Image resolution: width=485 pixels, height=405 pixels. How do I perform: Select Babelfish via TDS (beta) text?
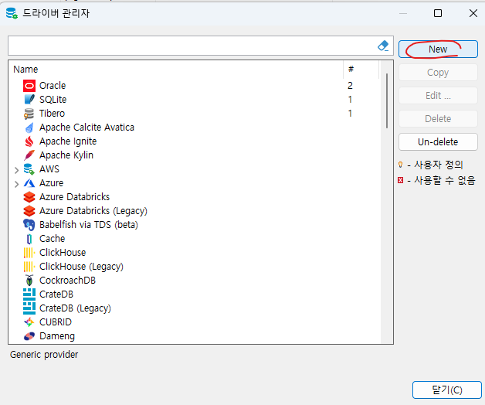(x=89, y=225)
